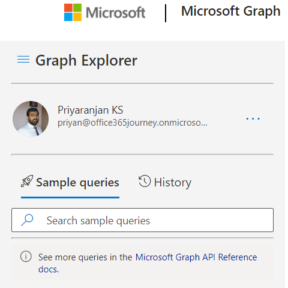This screenshot has width=288, height=288.
Task: Click the Graph Explorer heading
Action: click(x=86, y=60)
